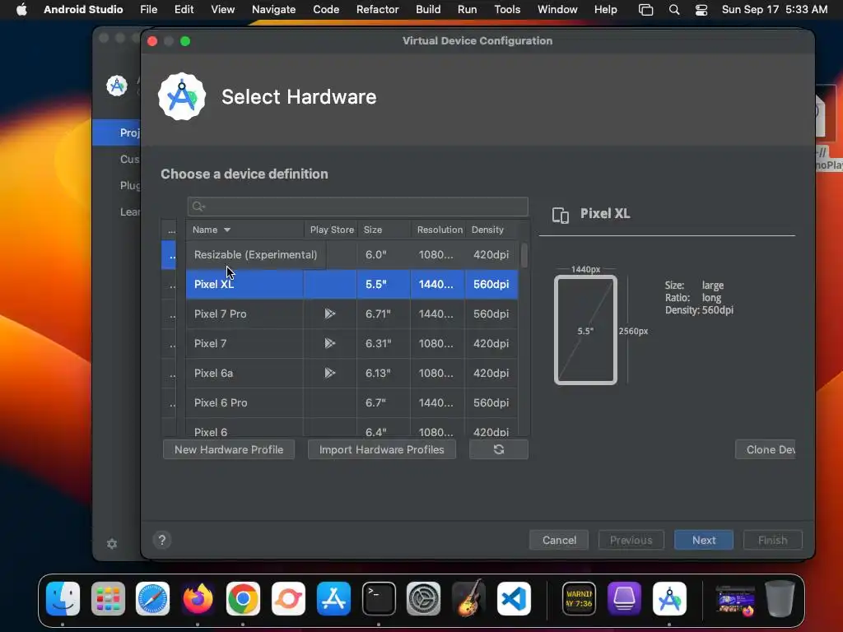The image size is (843, 632).
Task: Click the Clone Device button
Action: tap(765, 449)
